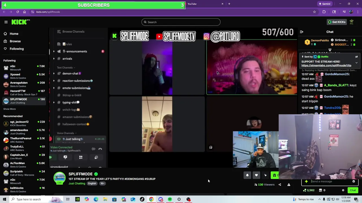Open the hamburger menu beside the Kick logo

tap(6, 22)
